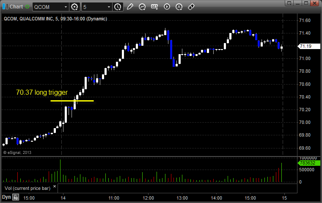This screenshot has height=203, width=322.
Task: Click date label 14 on time axis
Action: pyautogui.click(x=63, y=198)
